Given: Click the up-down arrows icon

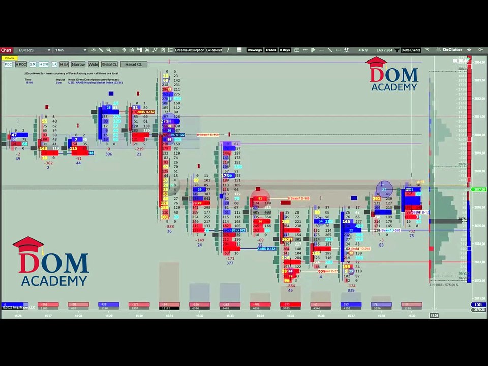Looking at the screenshot, I should 346,50.
